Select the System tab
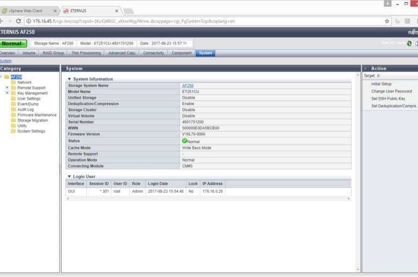This screenshot has width=418, height=277. (x=205, y=53)
